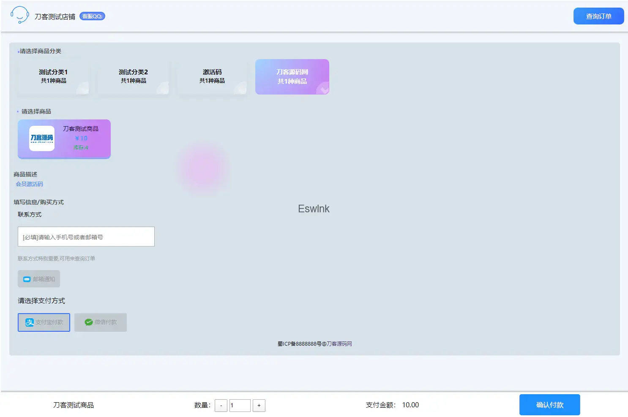Focus the contact phone or email field
This screenshot has height=417, width=628.
click(x=86, y=237)
